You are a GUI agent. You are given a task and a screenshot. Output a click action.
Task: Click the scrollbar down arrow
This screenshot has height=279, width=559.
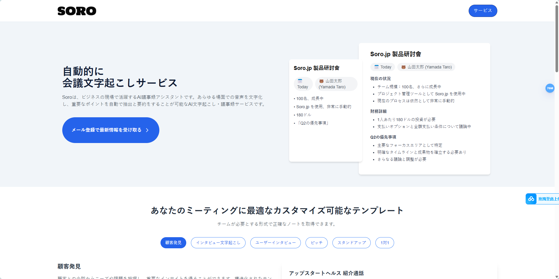tap(557, 277)
